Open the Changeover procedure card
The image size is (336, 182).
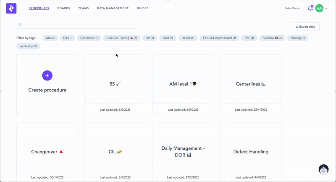coord(47,152)
